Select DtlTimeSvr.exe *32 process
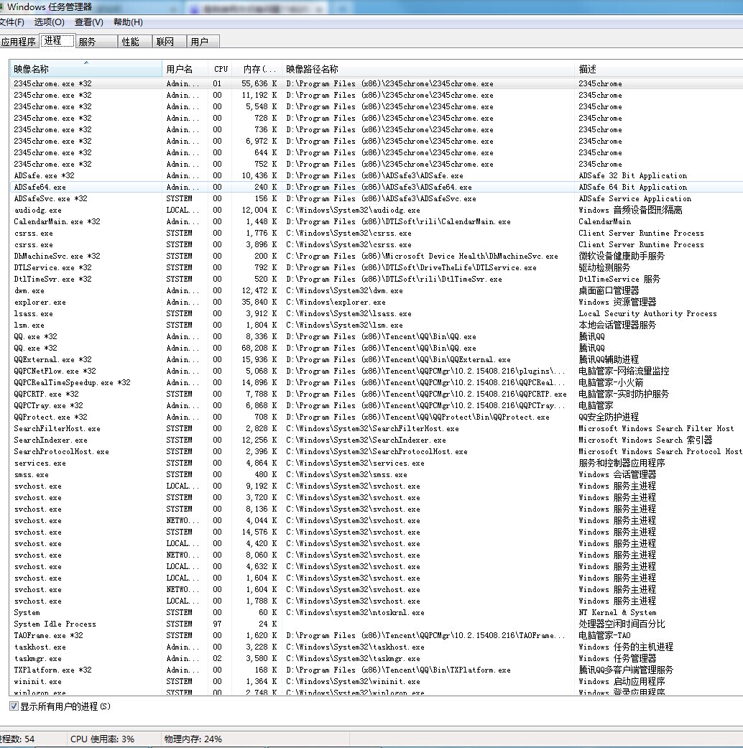743x748 pixels. pyautogui.click(x=376, y=279)
